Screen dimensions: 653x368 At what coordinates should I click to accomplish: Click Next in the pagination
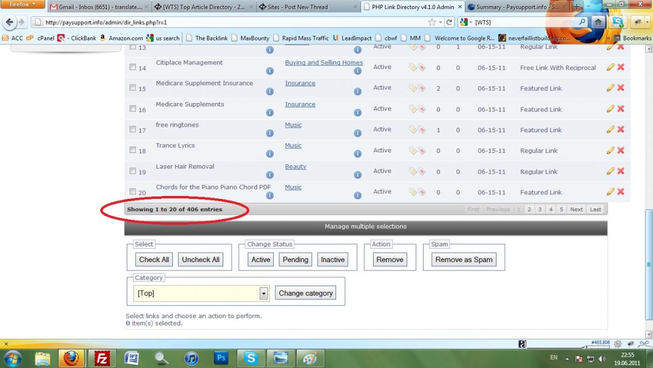[576, 209]
